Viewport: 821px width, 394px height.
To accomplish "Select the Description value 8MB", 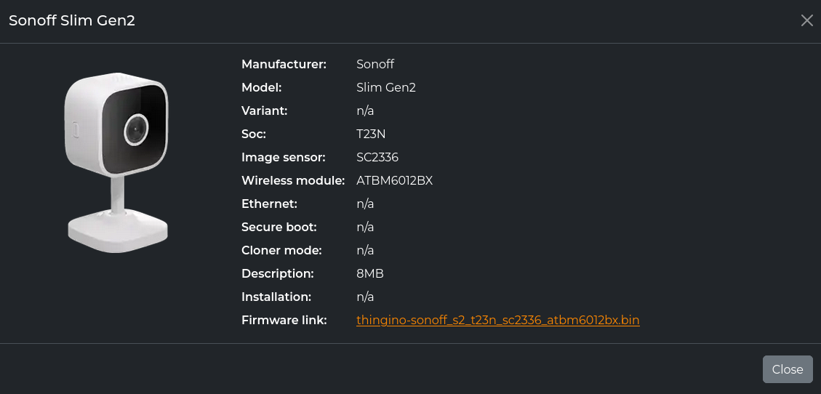I will 370,273.
